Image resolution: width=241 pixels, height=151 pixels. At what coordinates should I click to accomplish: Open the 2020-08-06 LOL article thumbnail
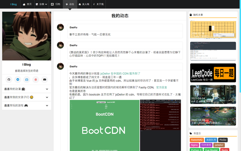pos(213,116)
